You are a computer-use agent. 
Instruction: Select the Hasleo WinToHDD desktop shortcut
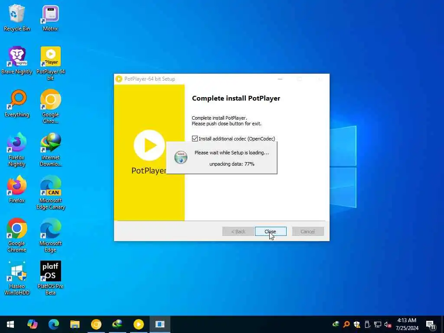(x=17, y=278)
